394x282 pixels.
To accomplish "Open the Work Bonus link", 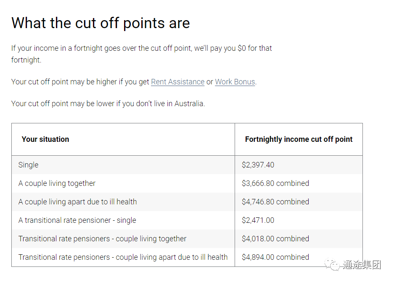I will (235, 82).
